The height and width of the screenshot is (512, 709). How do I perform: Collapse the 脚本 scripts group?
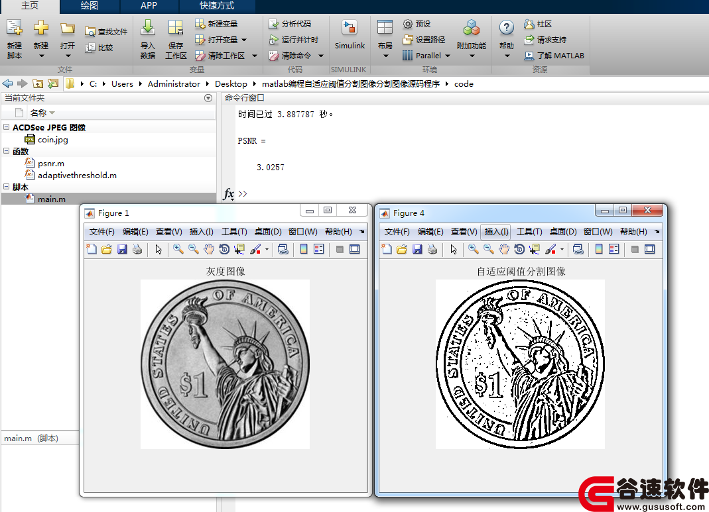click(x=7, y=187)
